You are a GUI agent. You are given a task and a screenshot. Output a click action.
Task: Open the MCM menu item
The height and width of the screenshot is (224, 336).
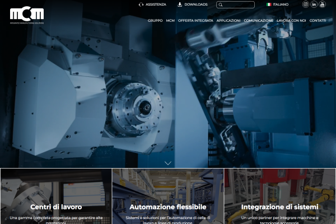coord(170,21)
